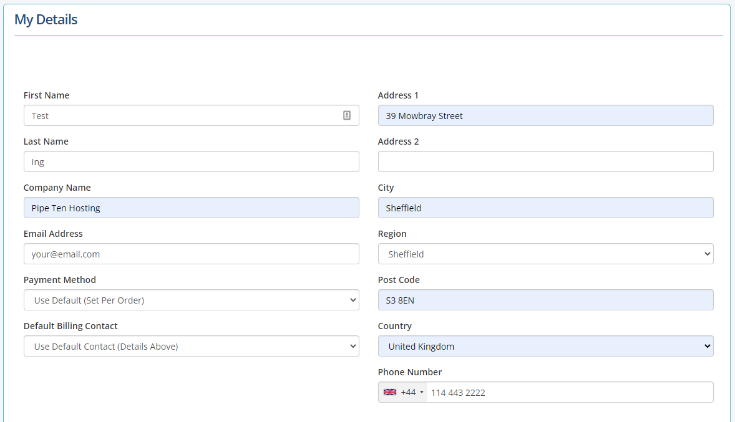Click the UK flag icon in Phone Number

(390, 392)
